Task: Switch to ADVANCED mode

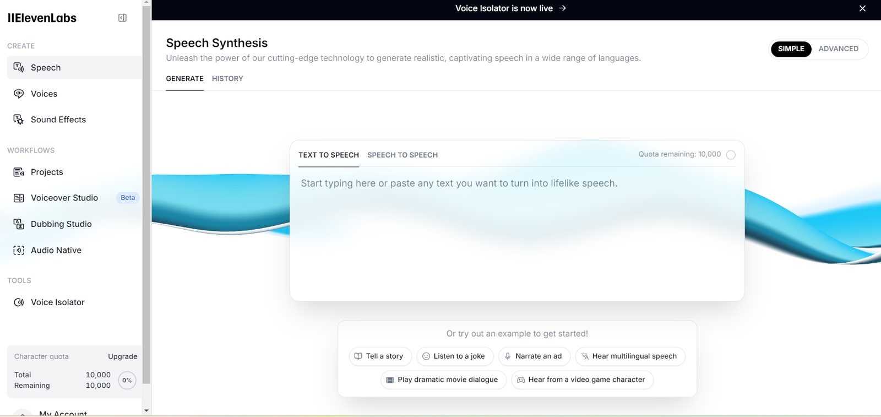Action: tap(838, 49)
